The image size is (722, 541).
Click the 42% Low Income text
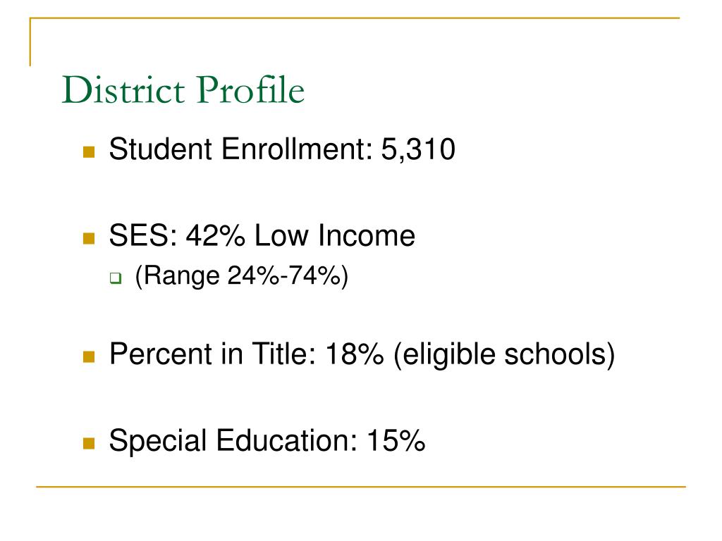300,235
